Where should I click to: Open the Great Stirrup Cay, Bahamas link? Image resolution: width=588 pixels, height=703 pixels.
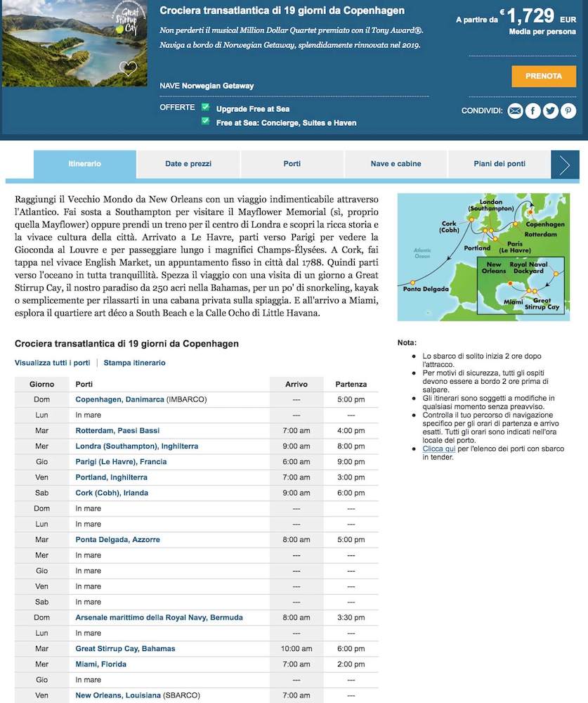[125, 649]
